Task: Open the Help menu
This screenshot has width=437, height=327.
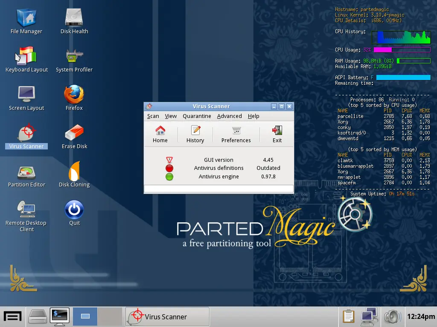Action: tap(253, 116)
